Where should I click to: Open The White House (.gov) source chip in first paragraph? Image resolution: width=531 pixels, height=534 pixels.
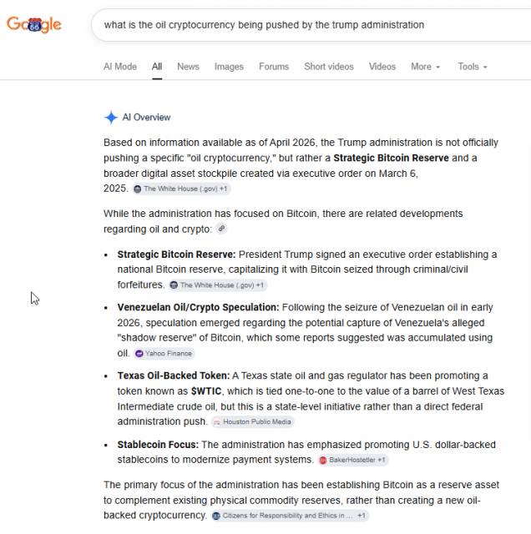click(180, 189)
